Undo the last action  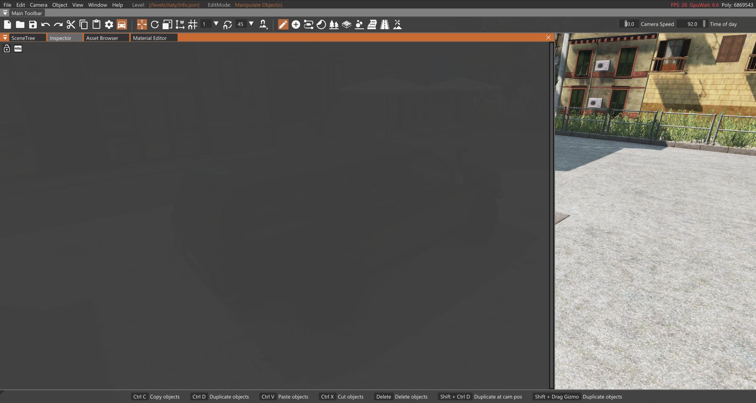point(46,24)
